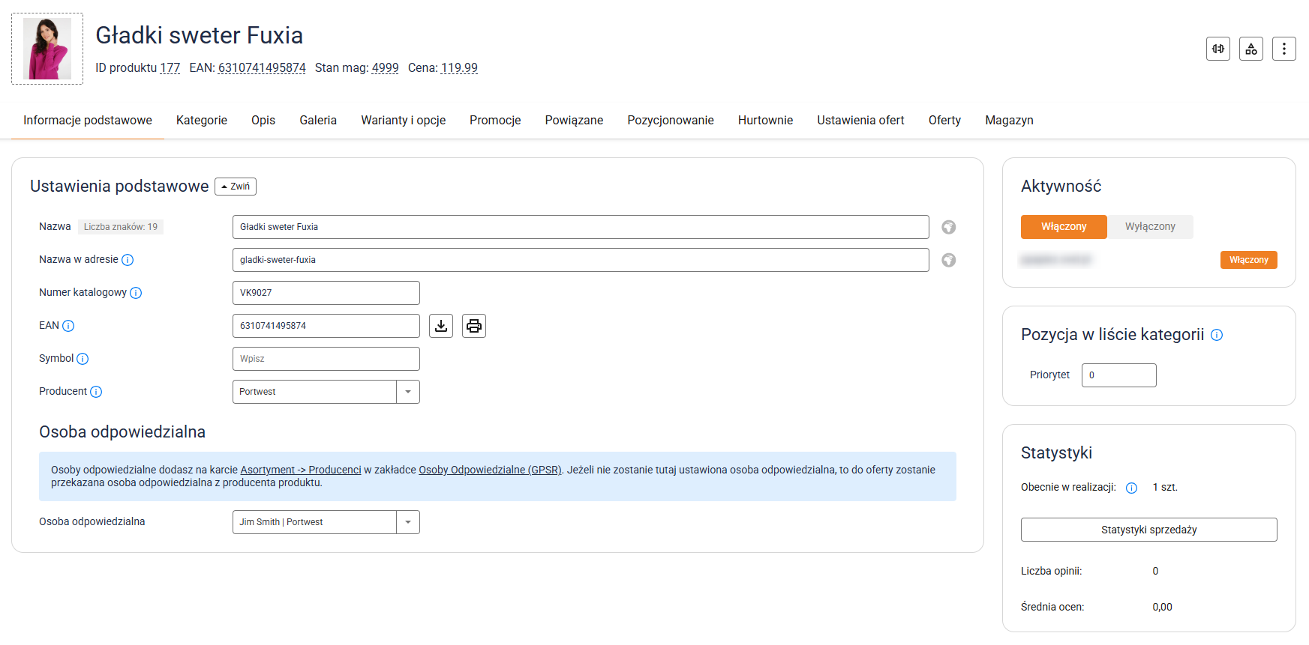Click the dumbbell icon in the header
The image size is (1309, 645).
click(x=1217, y=49)
